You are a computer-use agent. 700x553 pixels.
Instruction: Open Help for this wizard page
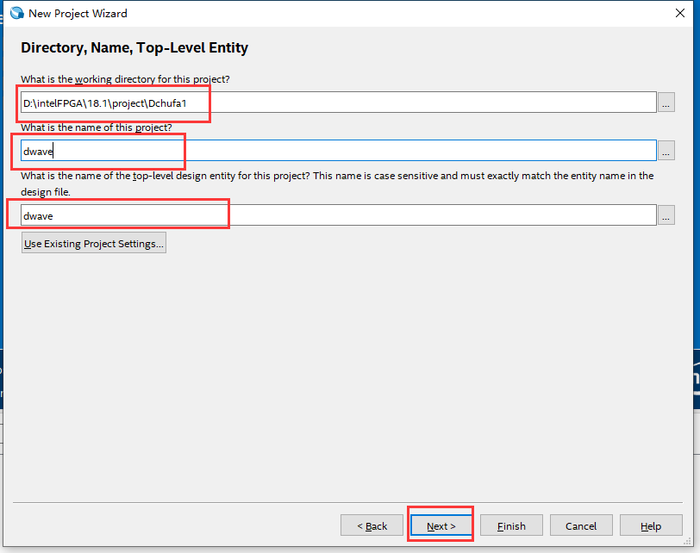pyautogui.click(x=651, y=525)
